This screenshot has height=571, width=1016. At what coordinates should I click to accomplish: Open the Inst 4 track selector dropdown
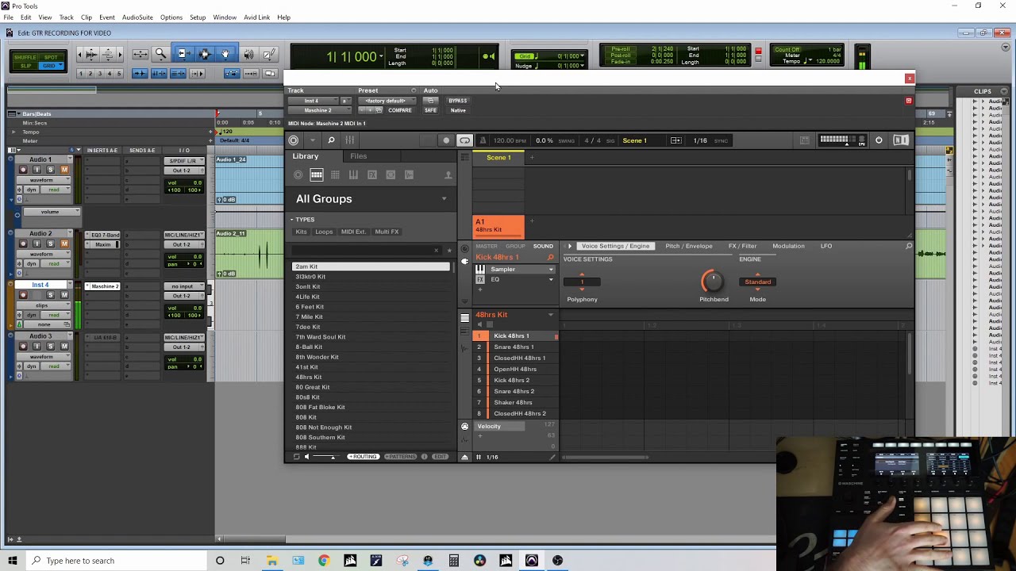coord(315,101)
